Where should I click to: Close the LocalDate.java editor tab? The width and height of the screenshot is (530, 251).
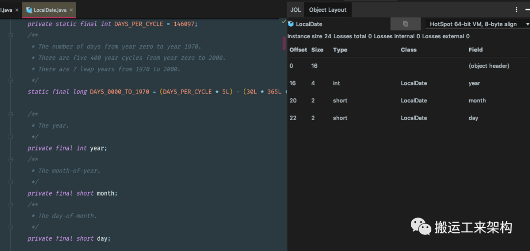point(71,10)
